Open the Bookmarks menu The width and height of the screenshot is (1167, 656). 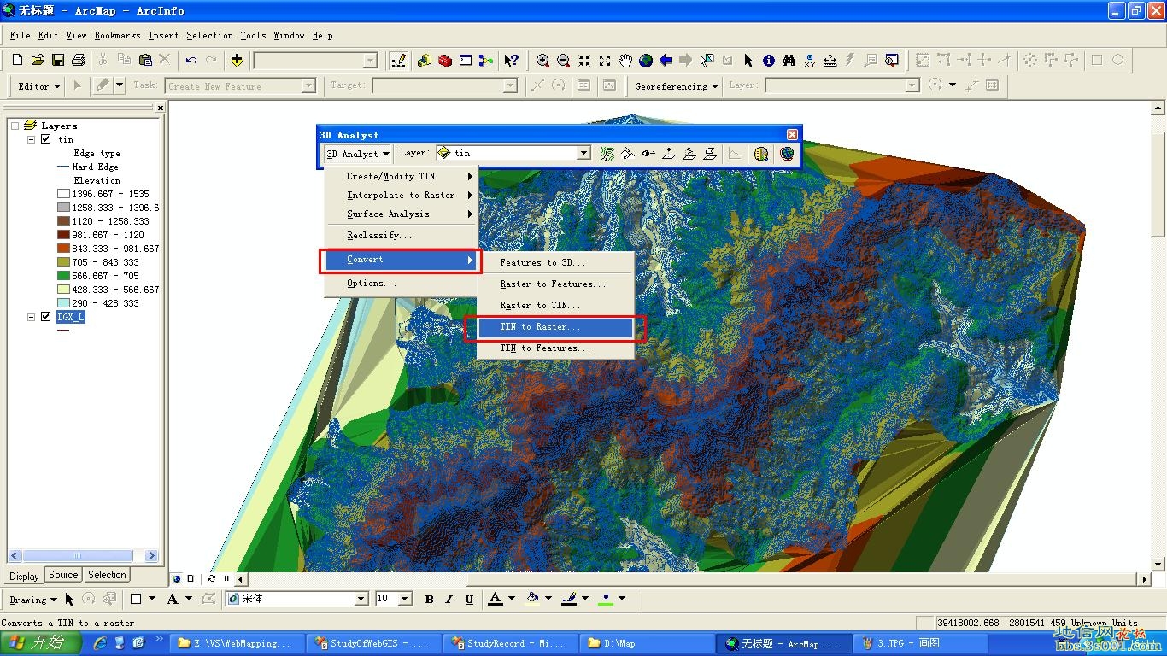pos(117,36)
